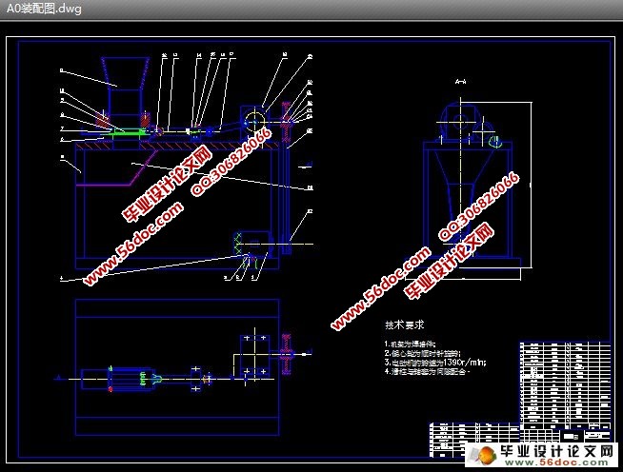Image resolution: width=623 pixels, height=472 pixels.
Task: Click the A-A section view label
Action: [x=461, y=82]
